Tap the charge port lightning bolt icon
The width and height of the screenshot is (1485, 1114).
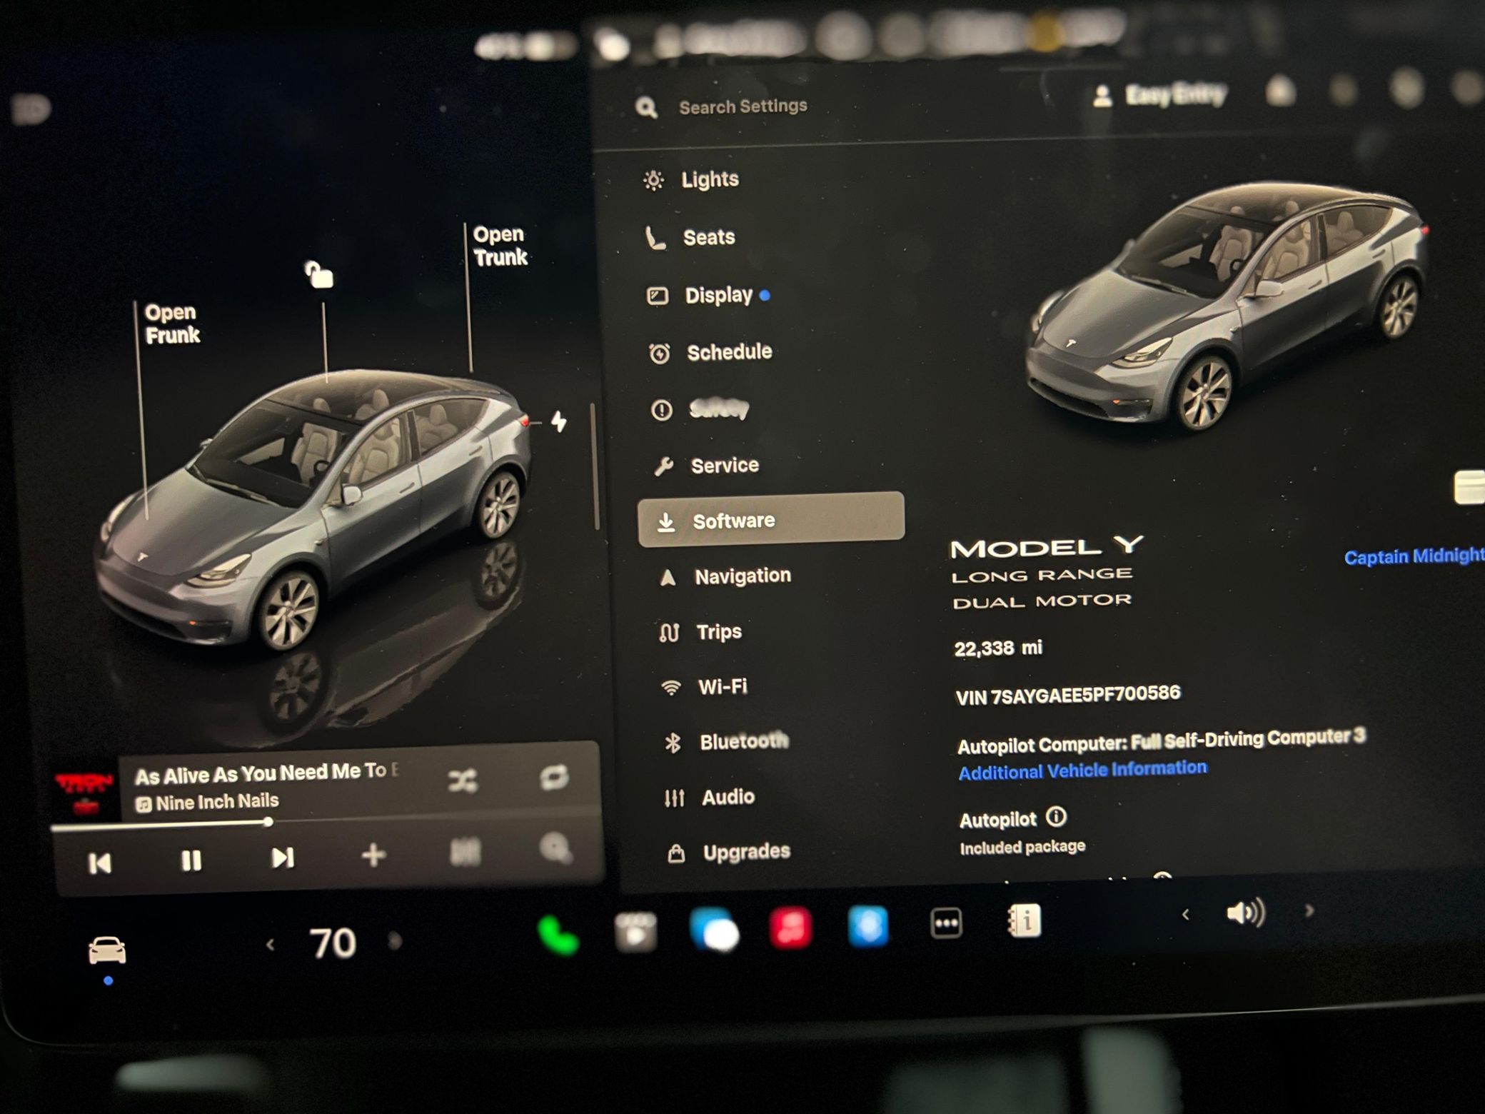[559, 422]
